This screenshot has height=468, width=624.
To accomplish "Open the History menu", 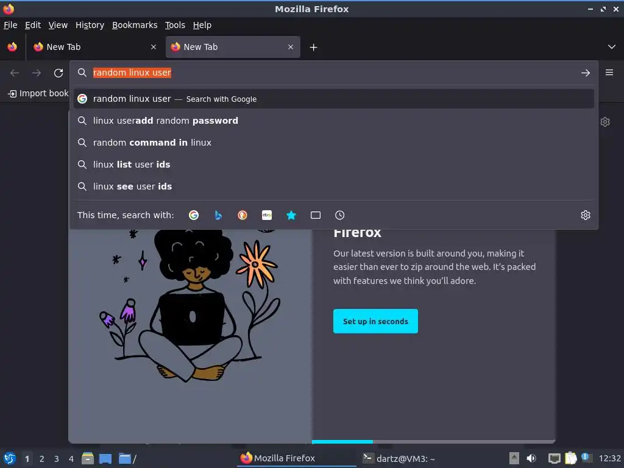I will 90,25.
